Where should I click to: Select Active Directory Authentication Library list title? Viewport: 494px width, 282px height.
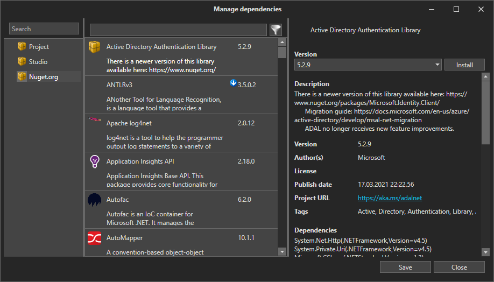161,47
